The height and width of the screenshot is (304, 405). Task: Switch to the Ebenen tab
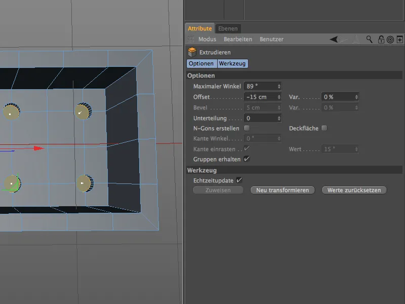click(x=228, y=28)
